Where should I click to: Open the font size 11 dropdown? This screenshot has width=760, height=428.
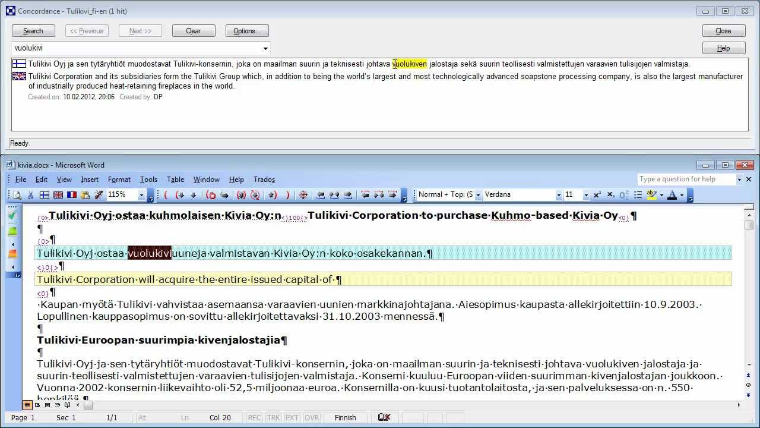pos(586,194)
